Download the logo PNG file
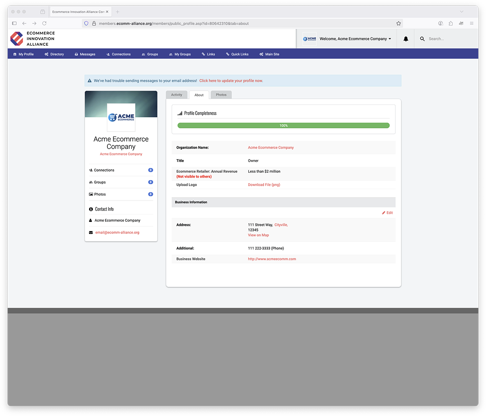 click(264, 185)
